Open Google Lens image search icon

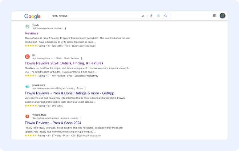click(158, 16)
